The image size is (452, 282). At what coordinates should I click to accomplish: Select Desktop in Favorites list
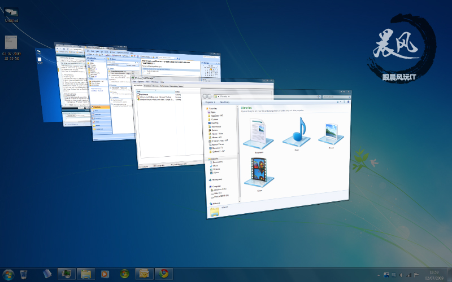(214, 123)
